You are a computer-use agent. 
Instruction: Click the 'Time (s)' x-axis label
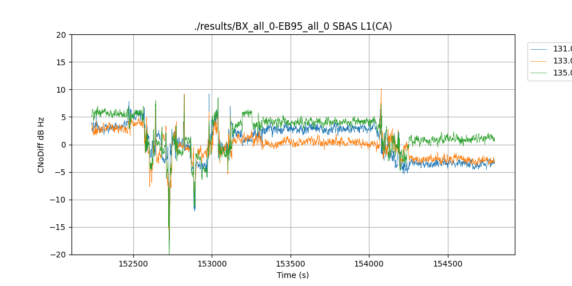pos(293,275)
